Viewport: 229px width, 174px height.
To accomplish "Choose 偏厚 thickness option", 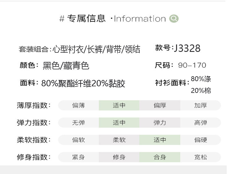I will [160, 105].
